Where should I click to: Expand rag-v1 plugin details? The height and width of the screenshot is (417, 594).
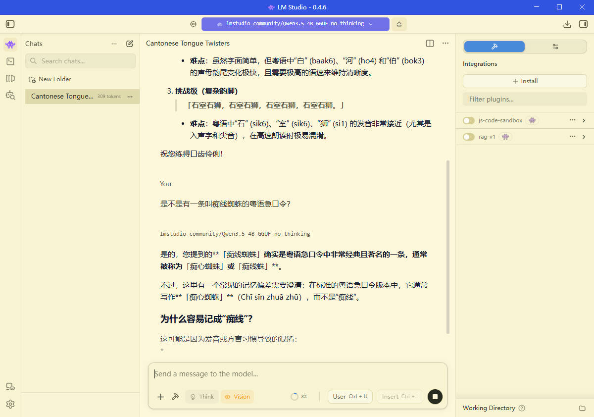point(585,136)
